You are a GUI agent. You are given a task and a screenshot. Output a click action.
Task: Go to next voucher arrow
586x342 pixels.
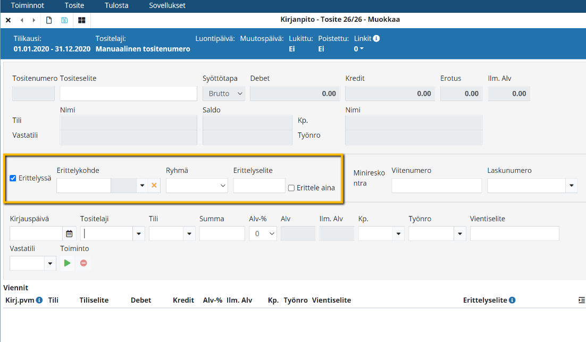pyautogui.click(x=34, y=20)
